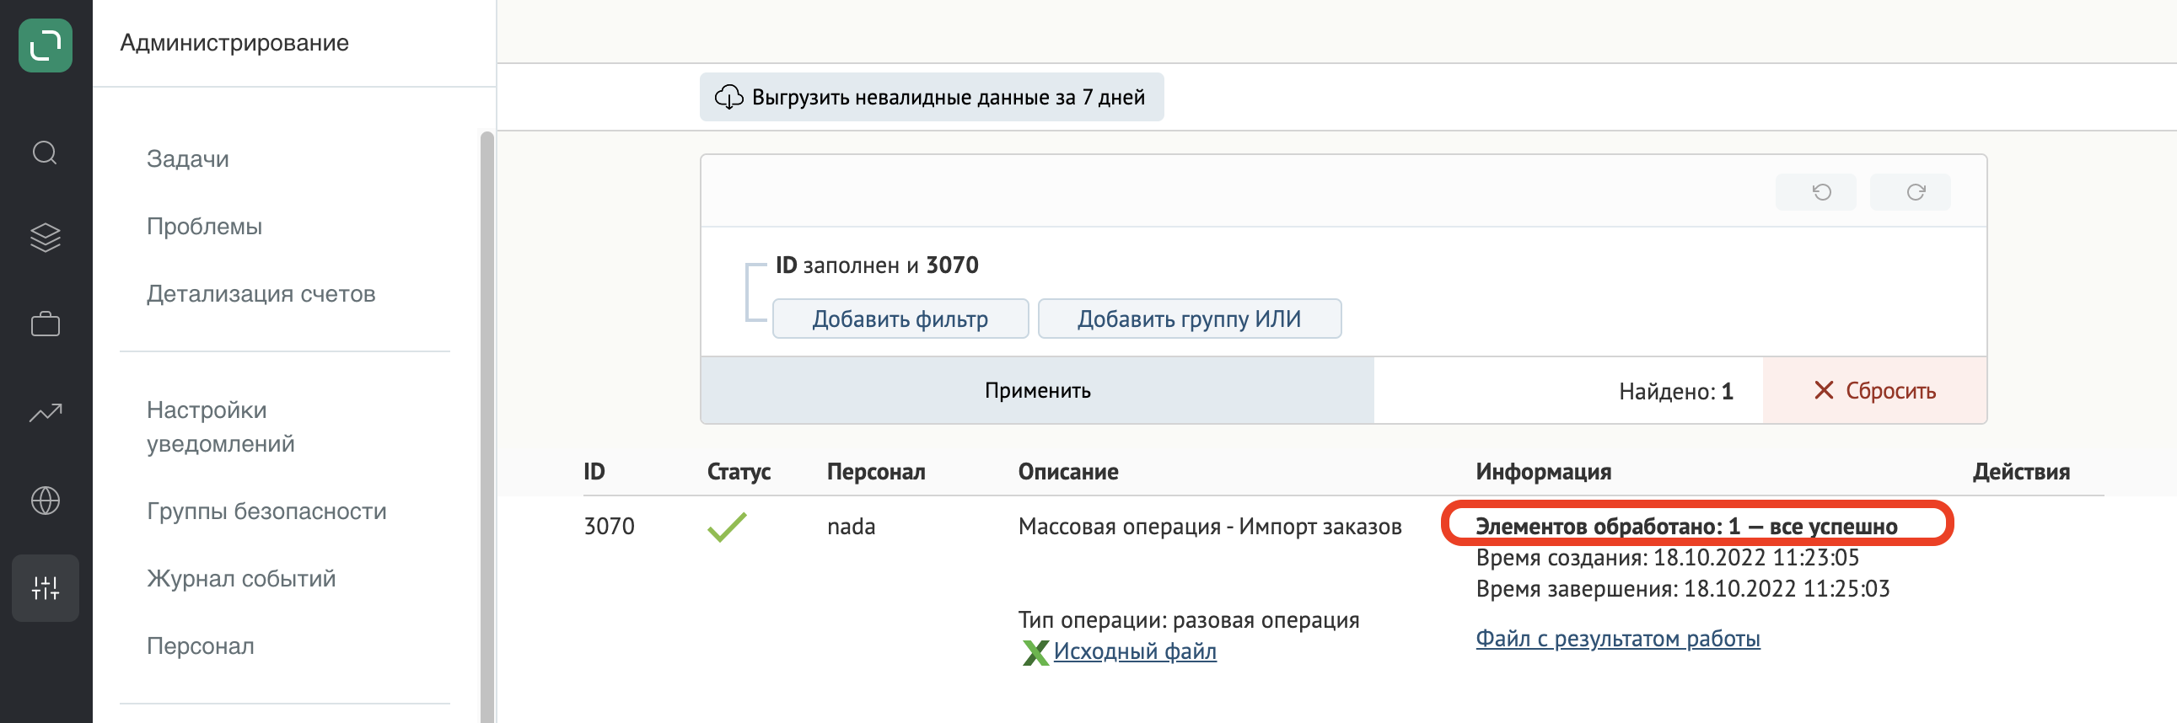Click ID cell 3070 in table

click(x=609, y=526)
